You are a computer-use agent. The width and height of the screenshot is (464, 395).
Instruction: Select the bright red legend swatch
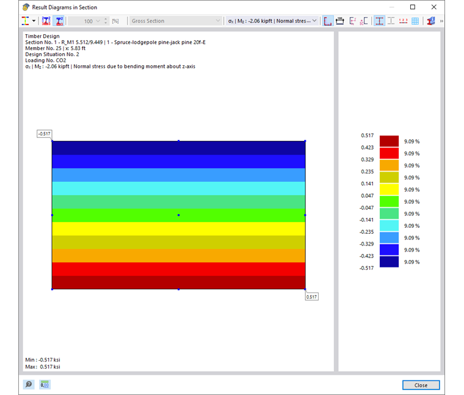389,153
